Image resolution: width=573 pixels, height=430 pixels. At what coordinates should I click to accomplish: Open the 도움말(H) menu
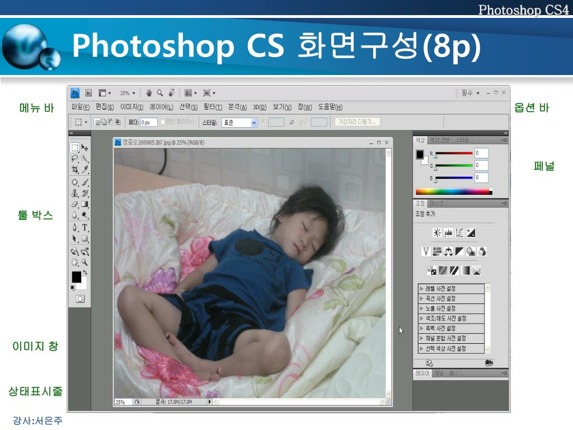330,107
